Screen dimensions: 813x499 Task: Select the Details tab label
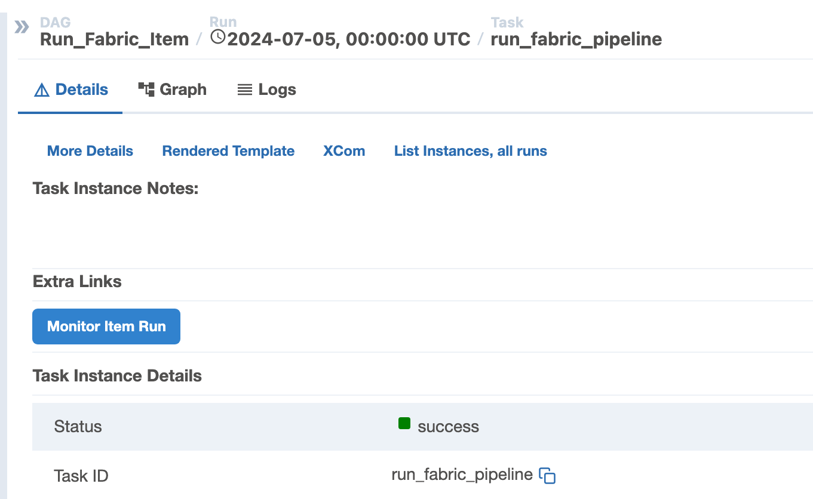pos(82,90)
